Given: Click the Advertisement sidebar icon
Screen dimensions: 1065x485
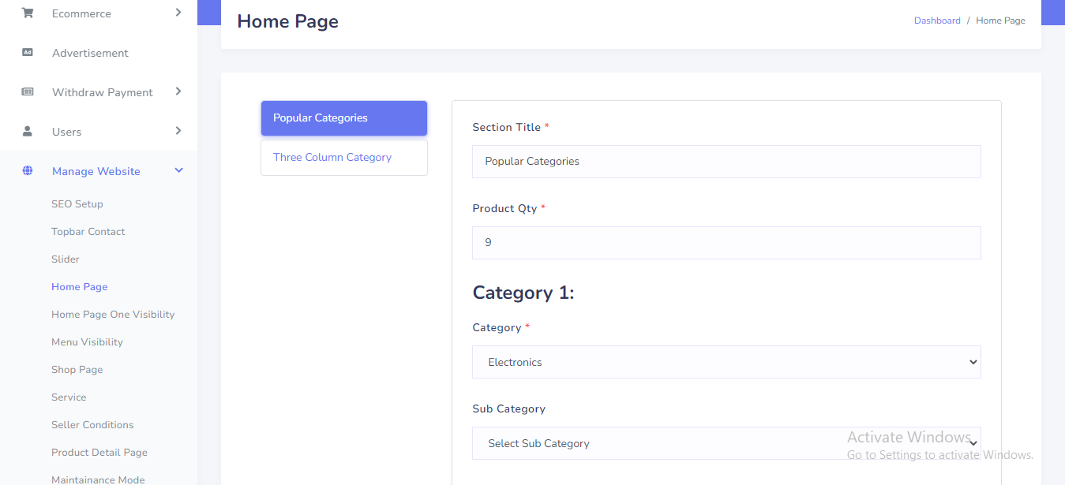Looking at the screenshot, I should click(x=28, y=53).
